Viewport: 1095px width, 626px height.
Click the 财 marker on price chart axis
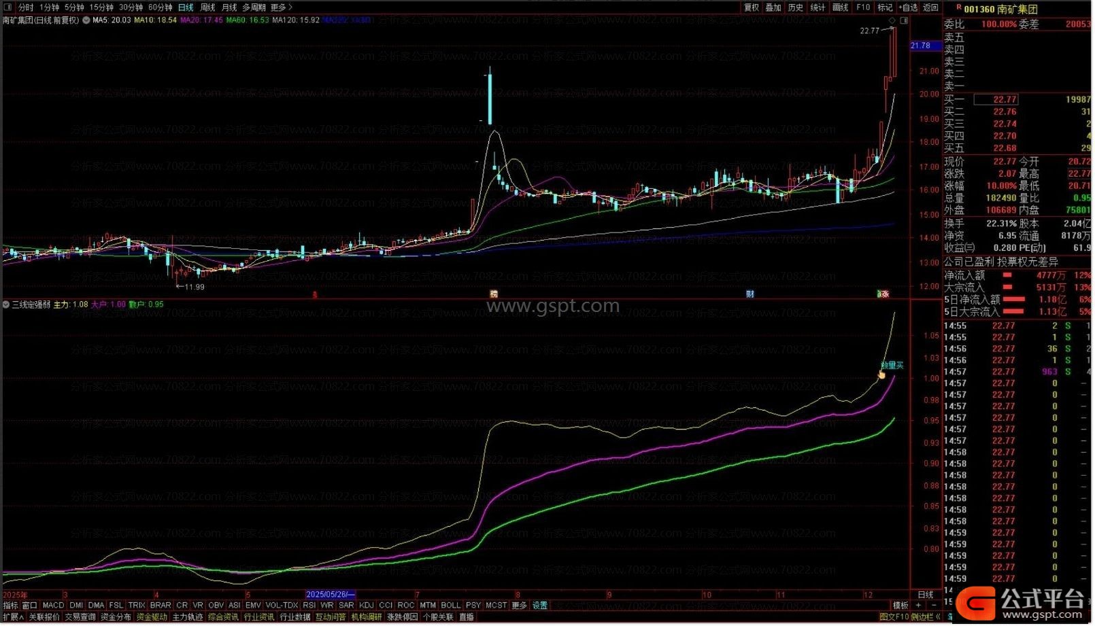[x=749, y=294]
